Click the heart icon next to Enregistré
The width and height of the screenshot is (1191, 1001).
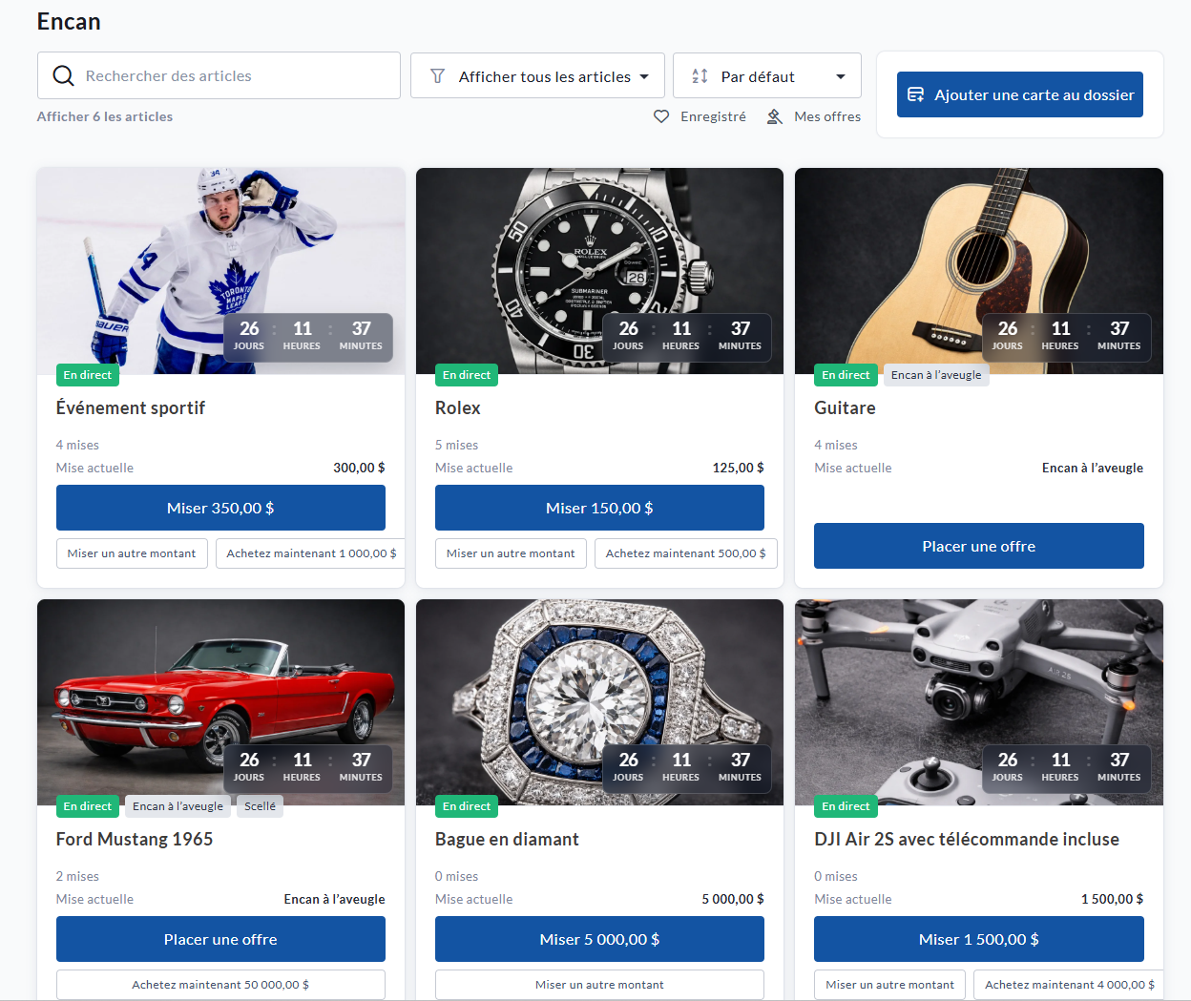[661, 116]
